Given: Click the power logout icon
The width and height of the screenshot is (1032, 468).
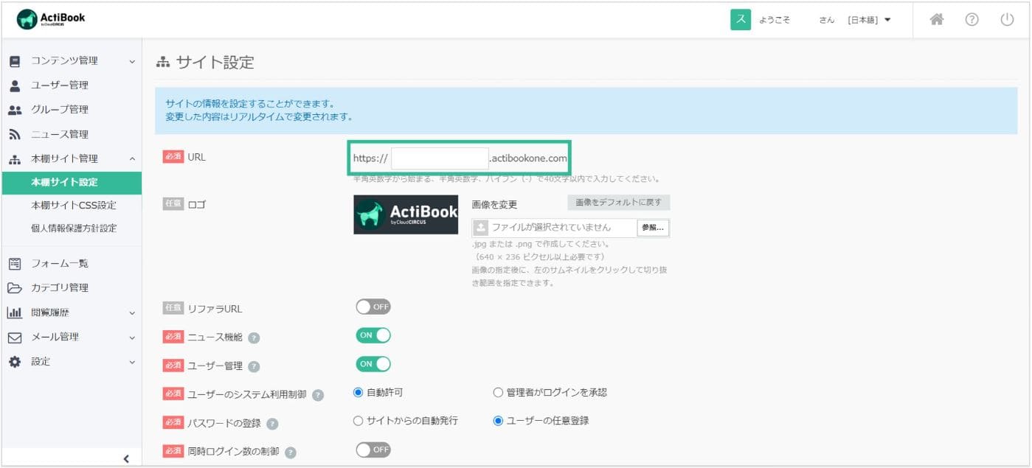Looking at the screenshot, I should 1007,20.
